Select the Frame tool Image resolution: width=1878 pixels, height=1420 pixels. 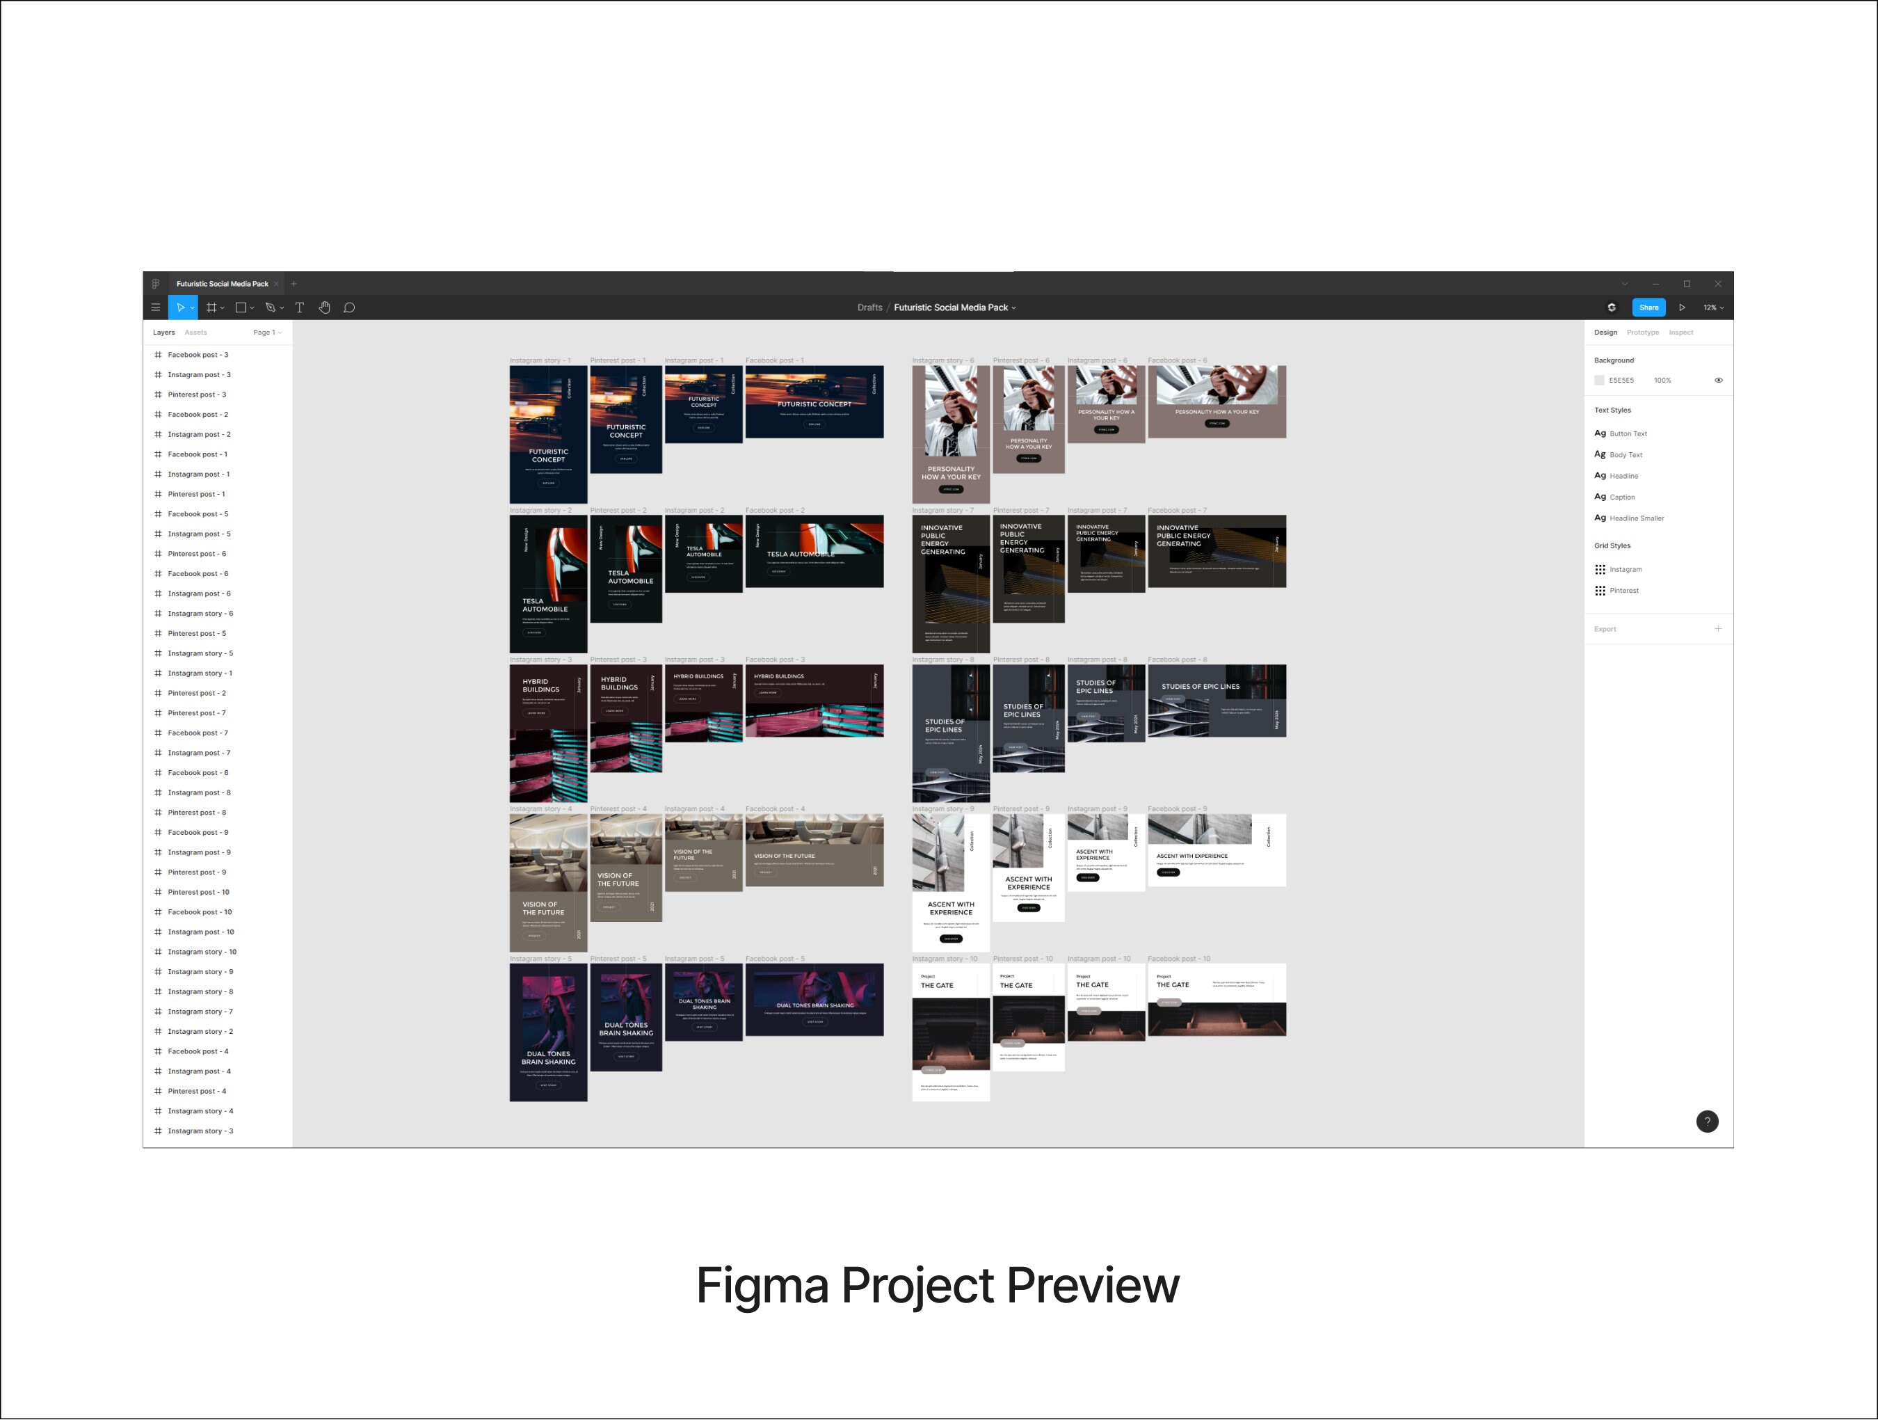pyautogui.click(x=211, y=308)
